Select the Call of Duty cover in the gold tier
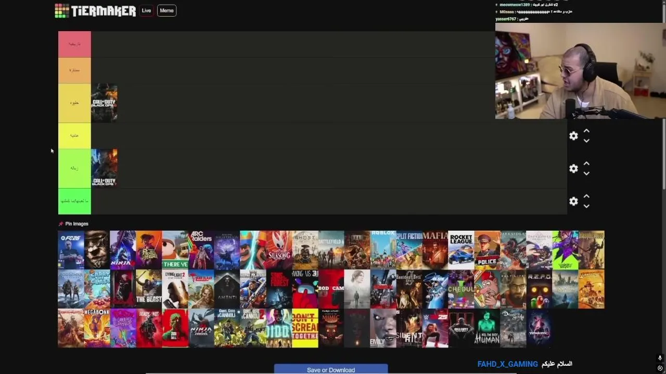Screen dimensions: 666x374 pos(104,103)
